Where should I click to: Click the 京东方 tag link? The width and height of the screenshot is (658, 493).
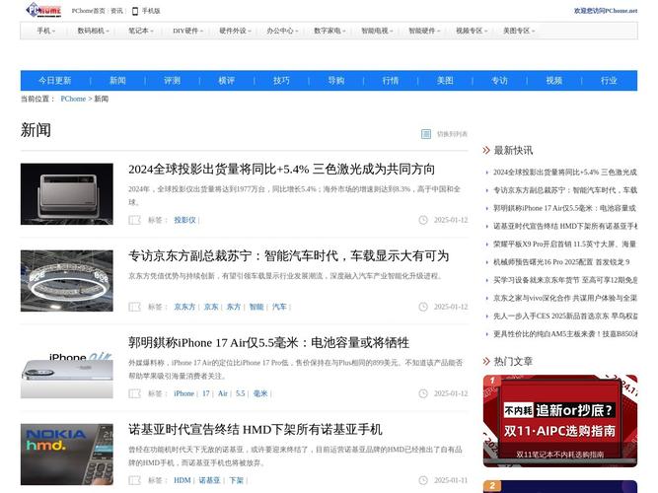tap(184, 307)
